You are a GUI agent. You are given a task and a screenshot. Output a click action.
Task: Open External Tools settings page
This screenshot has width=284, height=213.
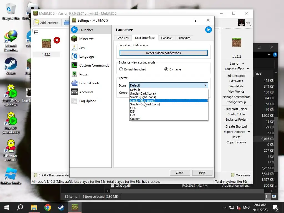click(x=91, y=83)
